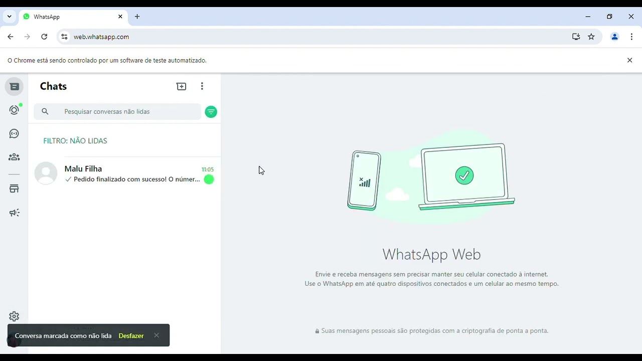Open the Channels icon in sidebar

(14, 134)
